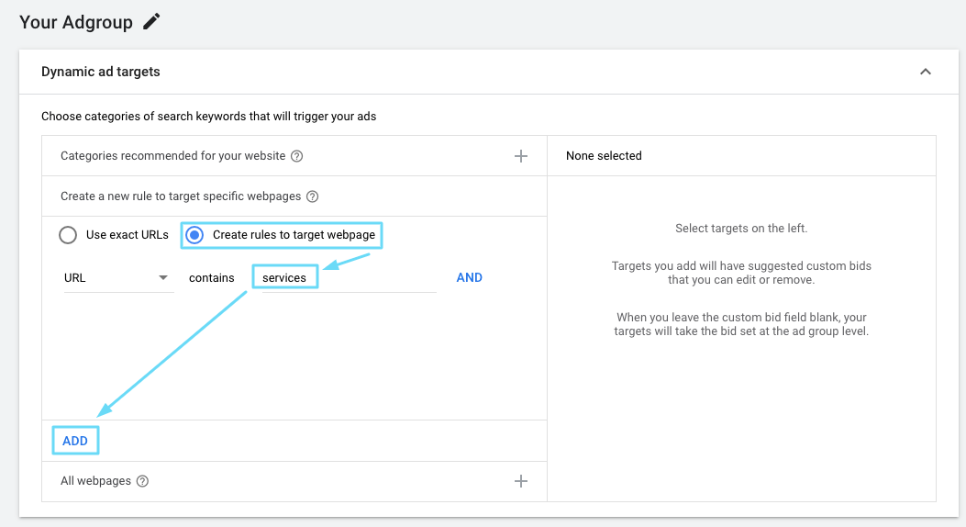The image size is (966, 527).
Task: Click the ADD button
Action: 75,441
